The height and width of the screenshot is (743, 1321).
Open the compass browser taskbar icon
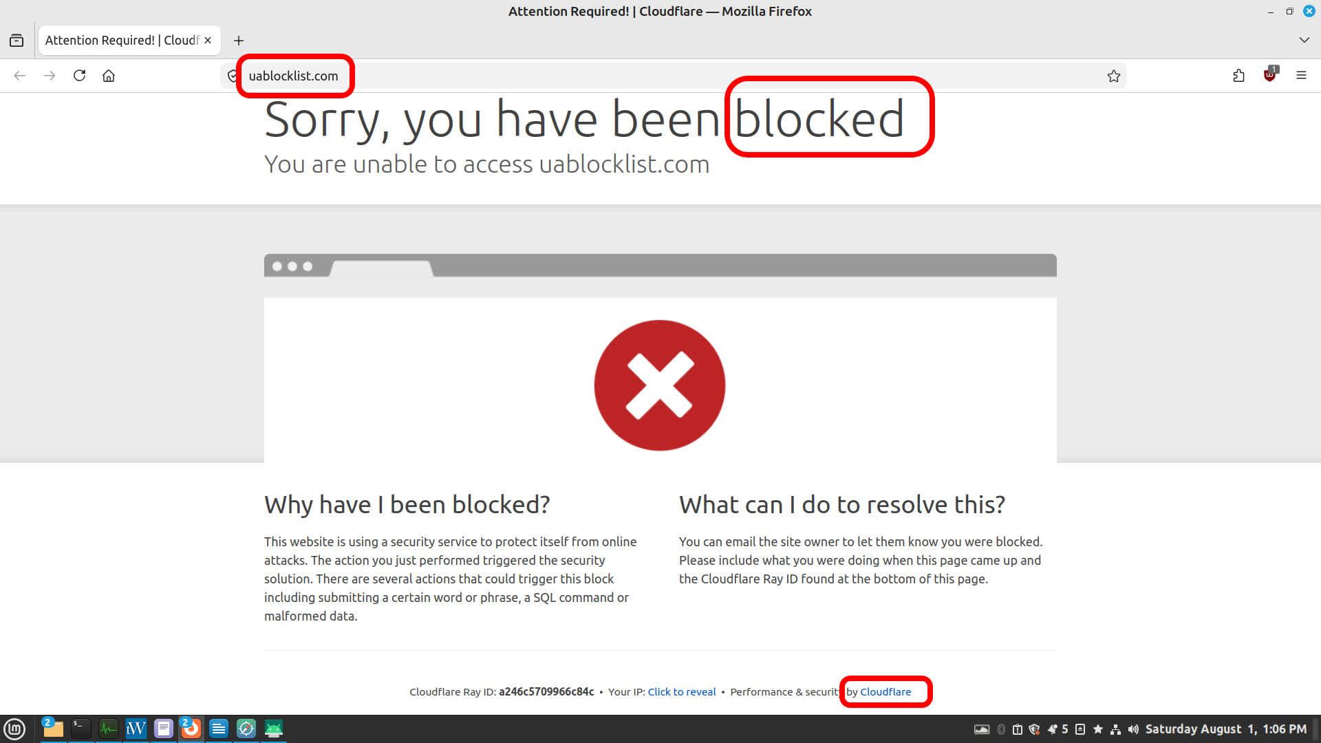(x=246, y=729)
